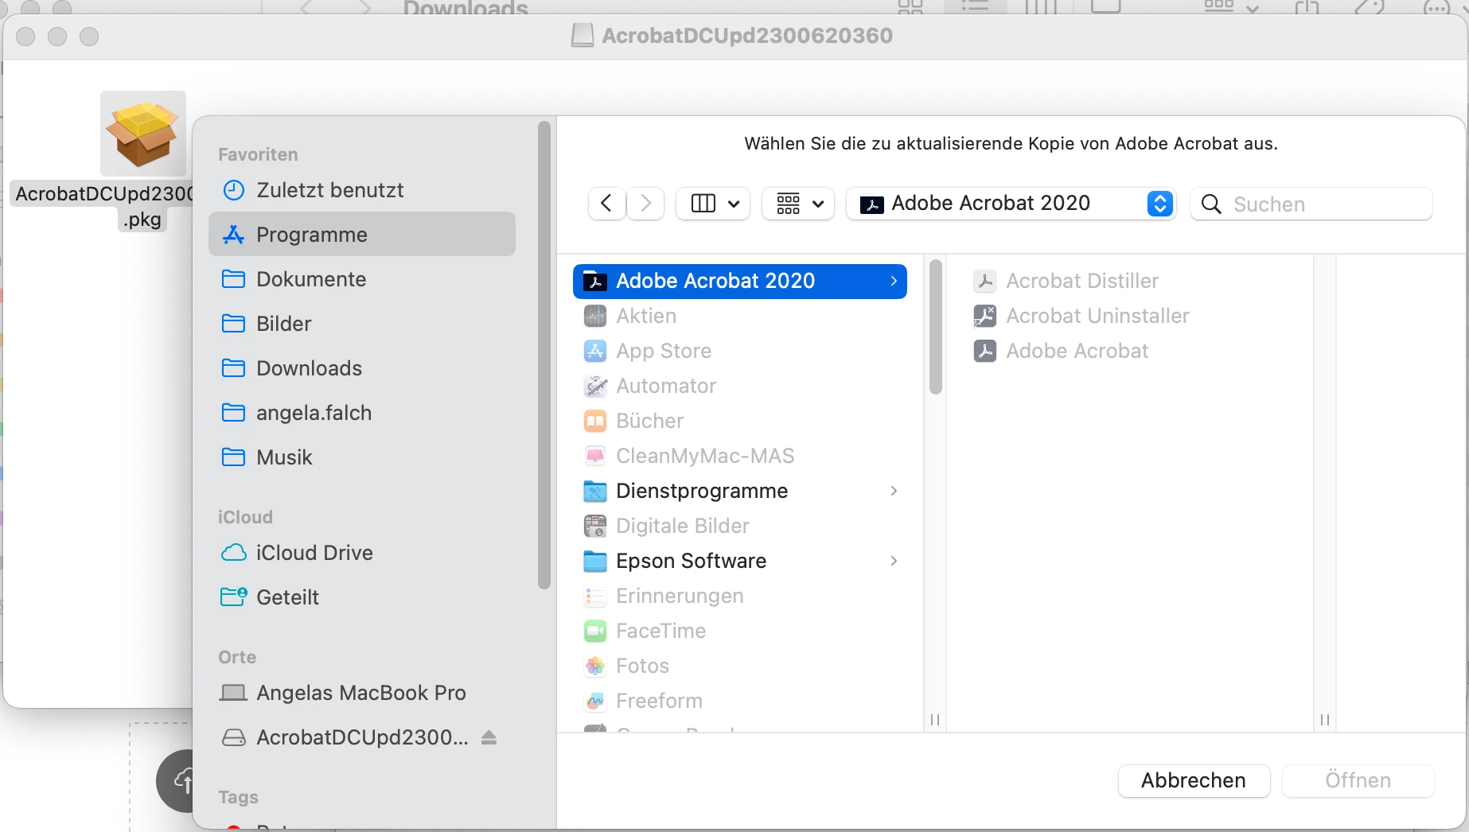Expand Epson Software with its chevron
The image size is (1469, 832).
[894, 561]
